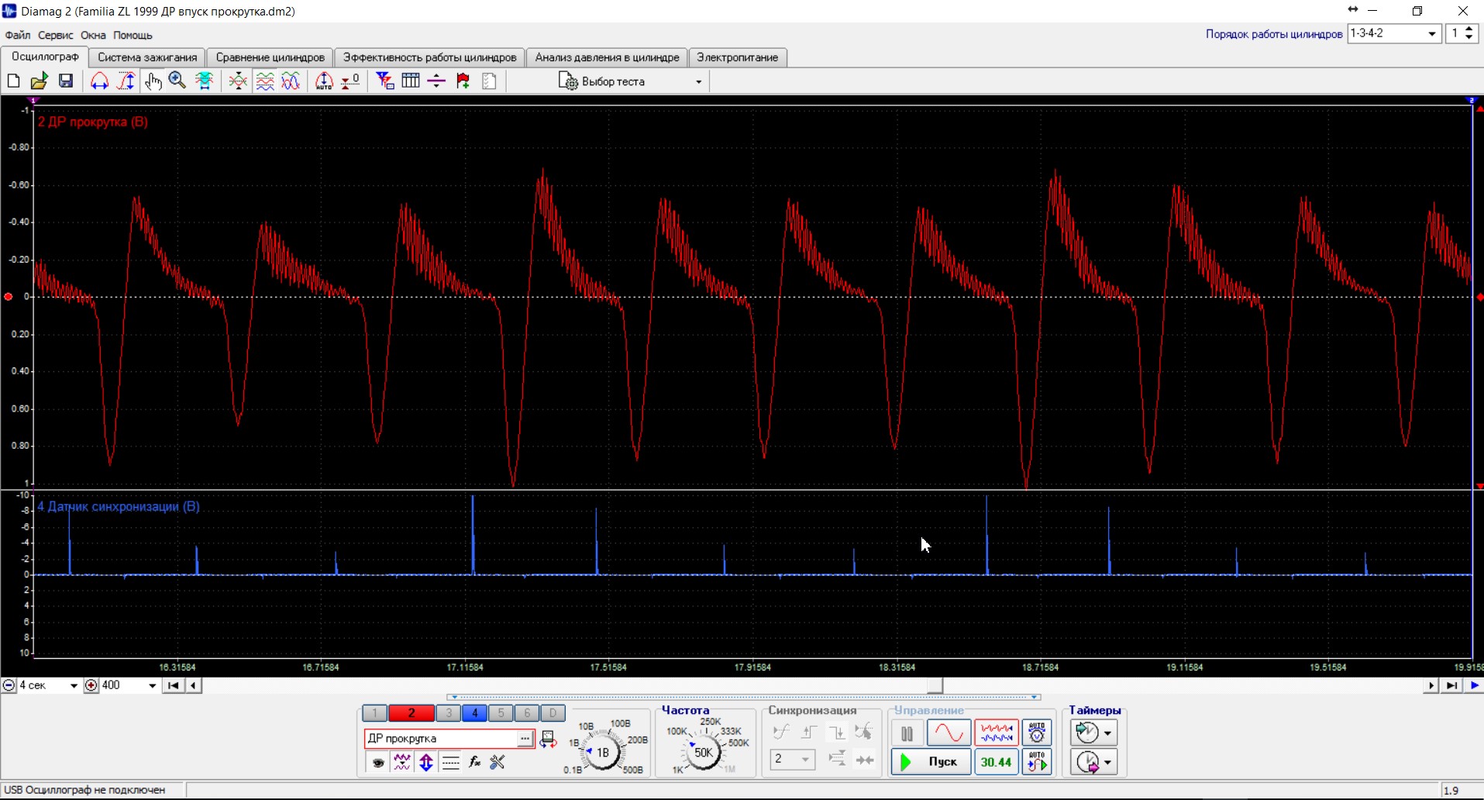The height and width of the screenshot is (800, 1484).
Task: Jump to recording start button
Action: click(174, 685)
